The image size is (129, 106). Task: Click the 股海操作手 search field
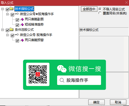(79, 80)
